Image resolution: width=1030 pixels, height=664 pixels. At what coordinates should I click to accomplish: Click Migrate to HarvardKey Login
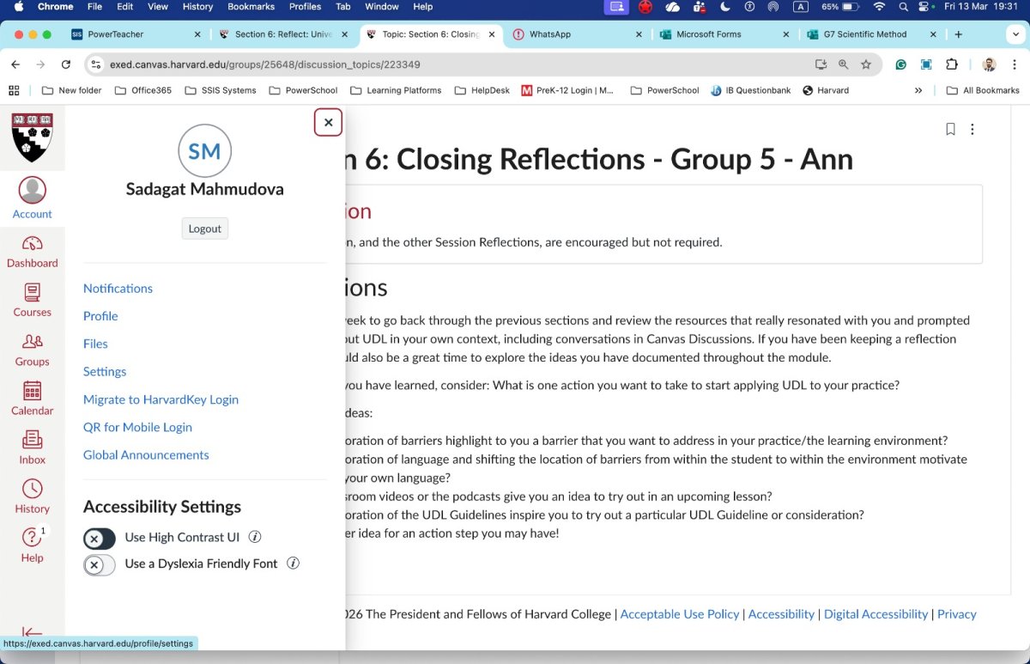coord(161,399)
